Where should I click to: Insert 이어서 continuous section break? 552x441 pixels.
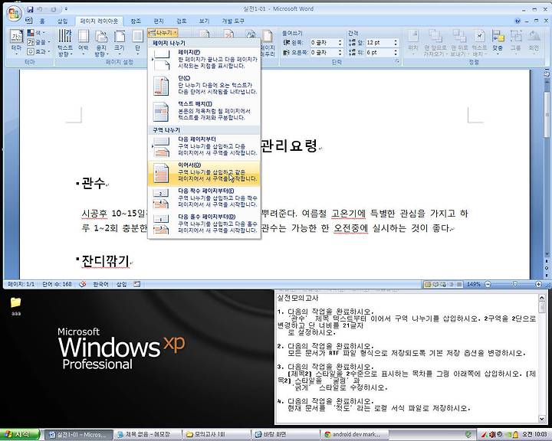coord(205,173)
